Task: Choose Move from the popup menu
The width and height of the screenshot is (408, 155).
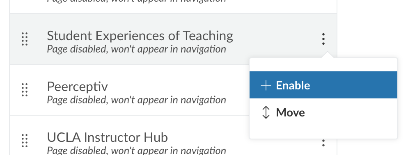Action: coord(323,112)
